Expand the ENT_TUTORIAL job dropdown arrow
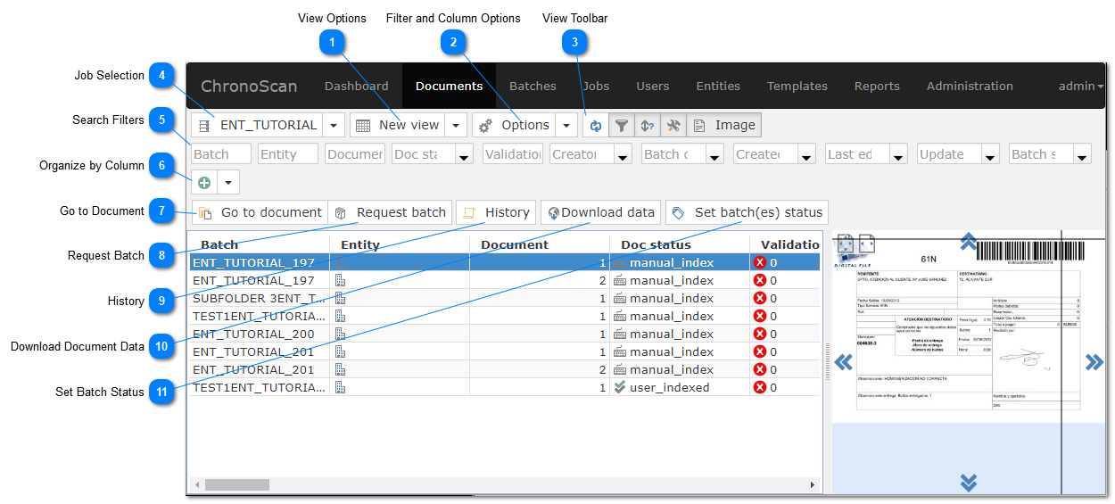The width and height of the screenshot is (1115, 504). [334, 125]
